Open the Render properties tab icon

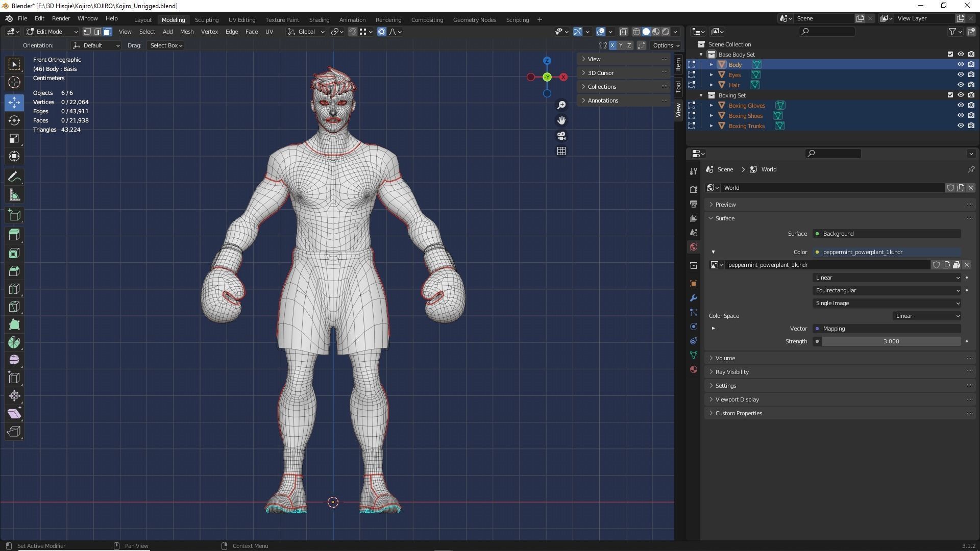pyautogui.click(x=694, y=189)
